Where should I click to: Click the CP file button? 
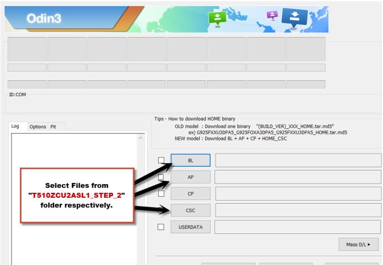(190, 194)
